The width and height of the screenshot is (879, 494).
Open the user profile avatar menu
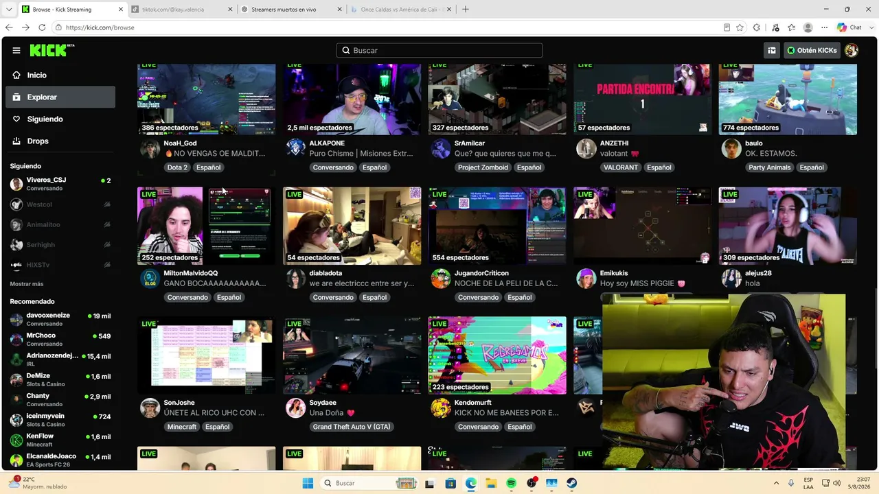click(x=852, y=50)
